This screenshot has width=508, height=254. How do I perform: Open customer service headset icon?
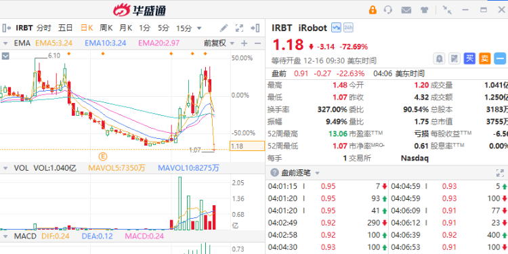(388, 9)
